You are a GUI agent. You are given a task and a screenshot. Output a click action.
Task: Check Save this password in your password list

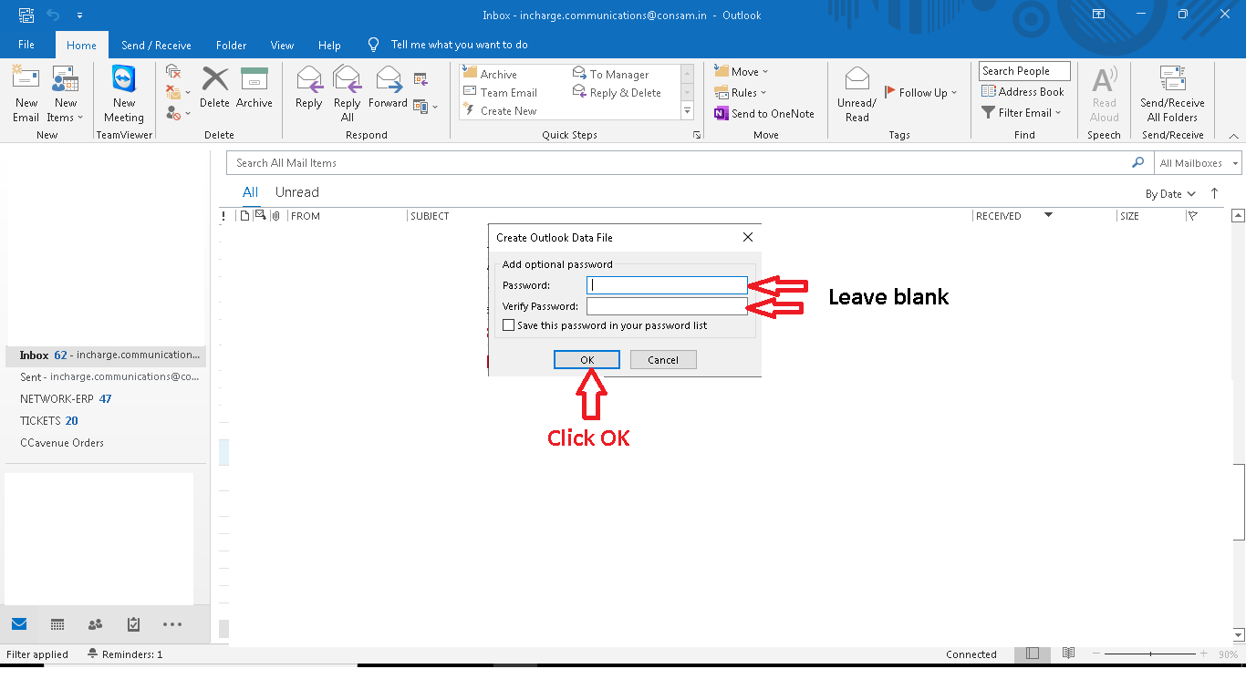(x=509, y=325)
